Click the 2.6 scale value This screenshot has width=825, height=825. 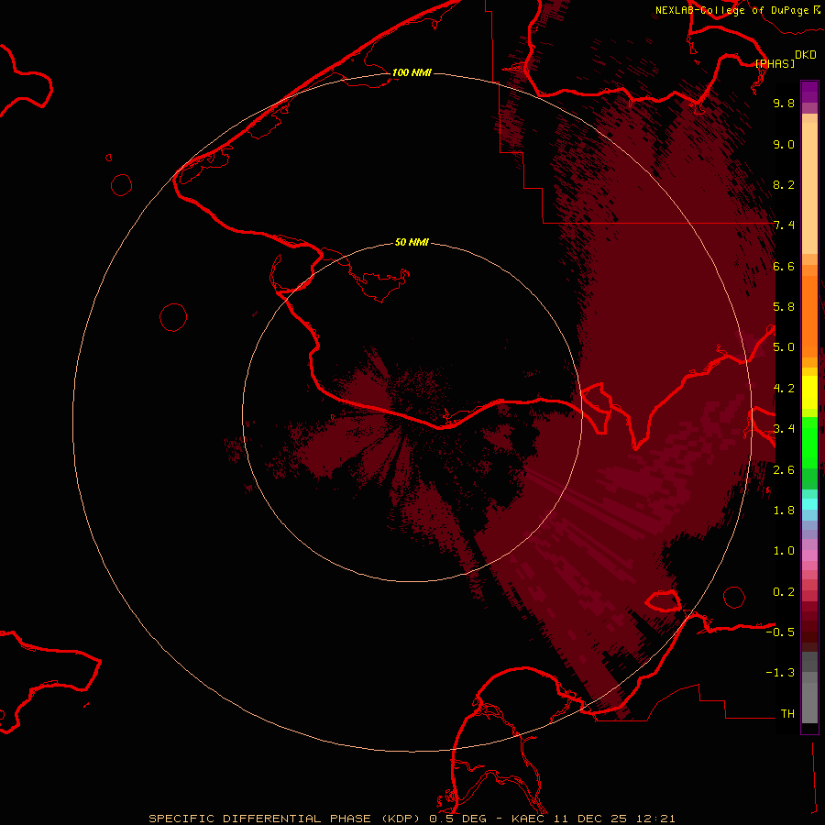click(784, 470)
